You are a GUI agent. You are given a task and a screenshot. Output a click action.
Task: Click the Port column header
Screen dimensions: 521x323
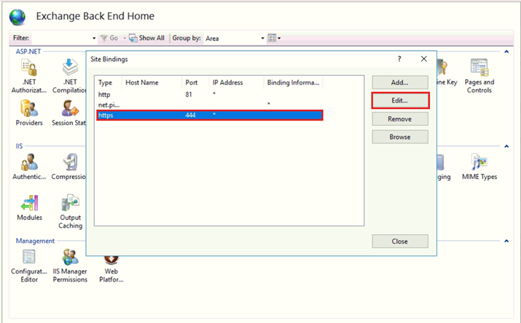coord(195,83)
